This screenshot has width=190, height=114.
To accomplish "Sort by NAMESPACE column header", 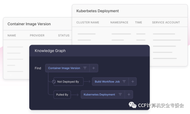I will point(119,23).
